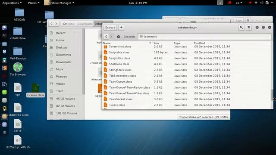Screen dimensions: 276x155
Task: Sort archive list by the Name column
Action: pos(127,43)
